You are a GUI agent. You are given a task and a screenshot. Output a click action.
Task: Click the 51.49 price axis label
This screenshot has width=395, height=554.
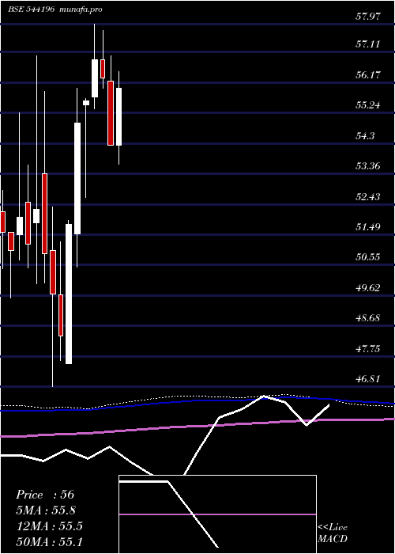(x=367, y=226)
